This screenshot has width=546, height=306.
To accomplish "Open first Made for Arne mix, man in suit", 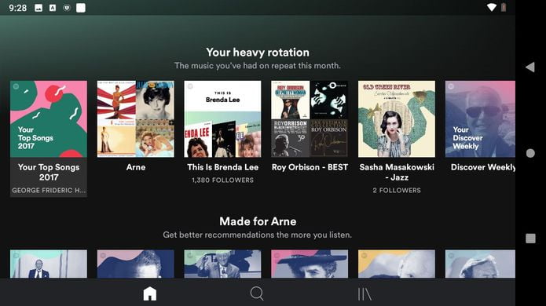I will (x=49, y=264).
